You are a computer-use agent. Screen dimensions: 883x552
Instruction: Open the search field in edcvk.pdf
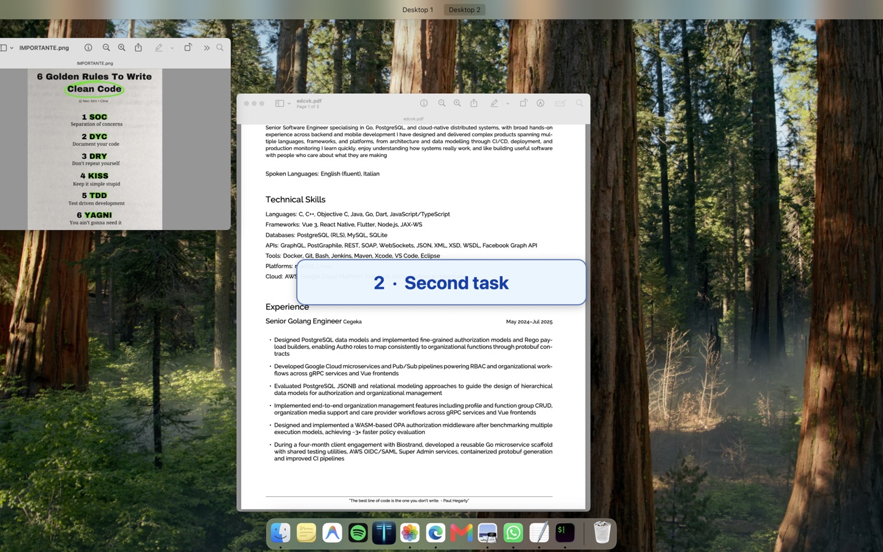tap(579, 104)
